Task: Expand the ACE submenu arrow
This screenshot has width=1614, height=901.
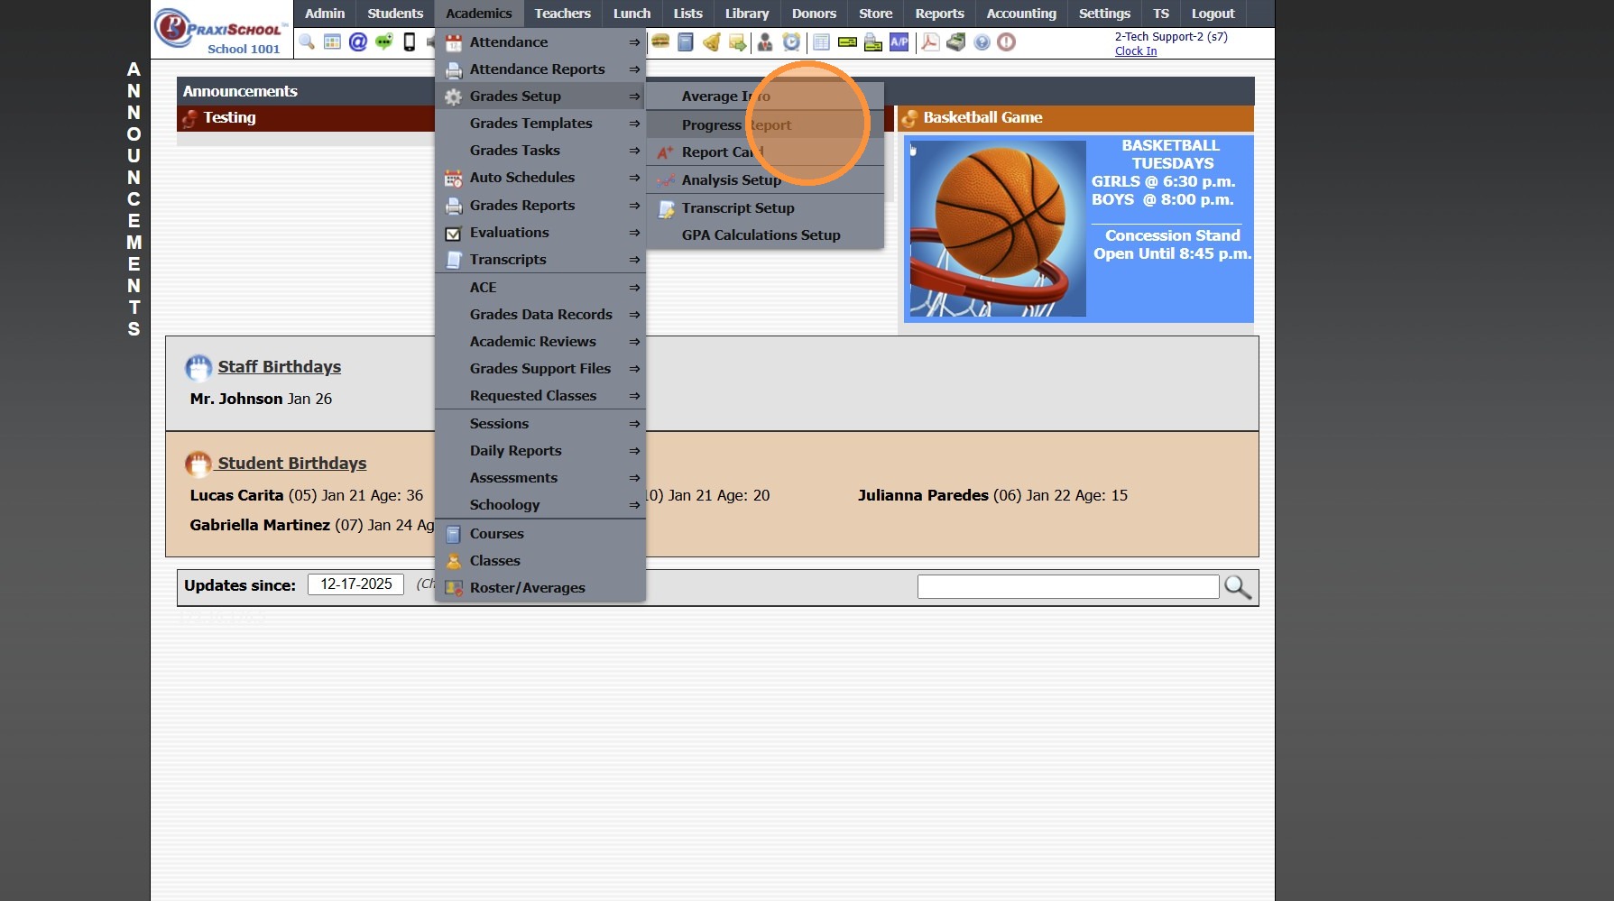Action: 634,288
